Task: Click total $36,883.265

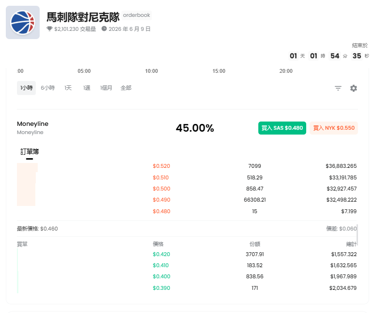Action: coord(341,166)
